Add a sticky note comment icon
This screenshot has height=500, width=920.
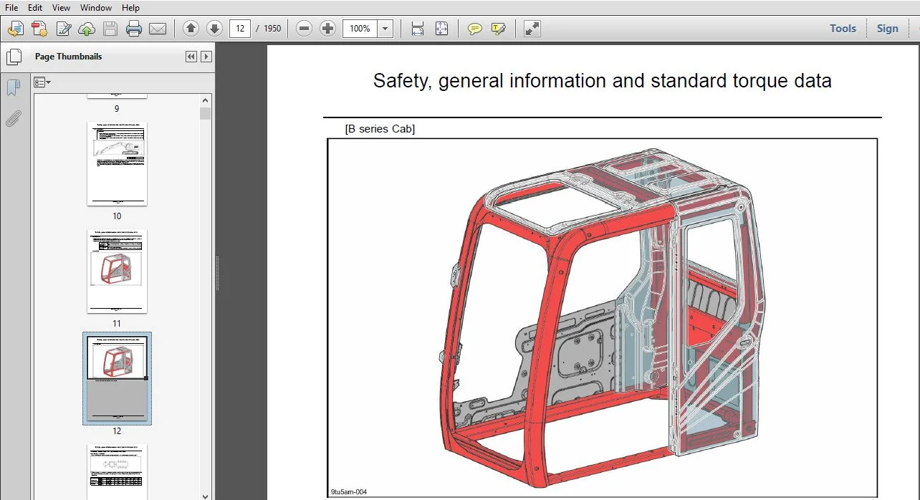[474, 29]
